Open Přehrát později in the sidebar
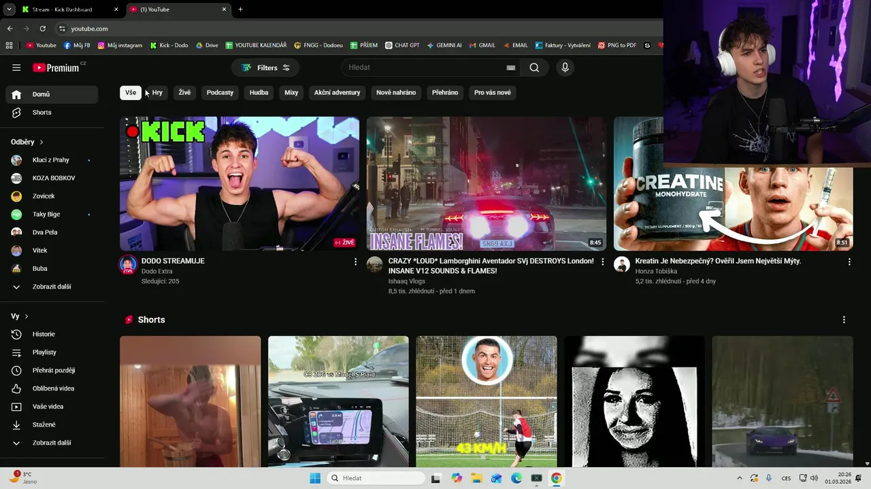Viewport: 871px width, 489px height. (x=52, y=370)
